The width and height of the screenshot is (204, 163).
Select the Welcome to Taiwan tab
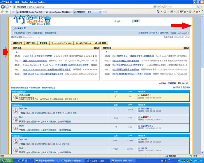[x=61, y=43]
